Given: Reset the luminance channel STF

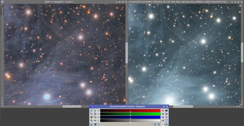Looking at the screenshot, I should 163,120.
